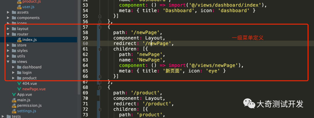Click the dashboard folder icon

pyautogui.click(x=19, y=67)
